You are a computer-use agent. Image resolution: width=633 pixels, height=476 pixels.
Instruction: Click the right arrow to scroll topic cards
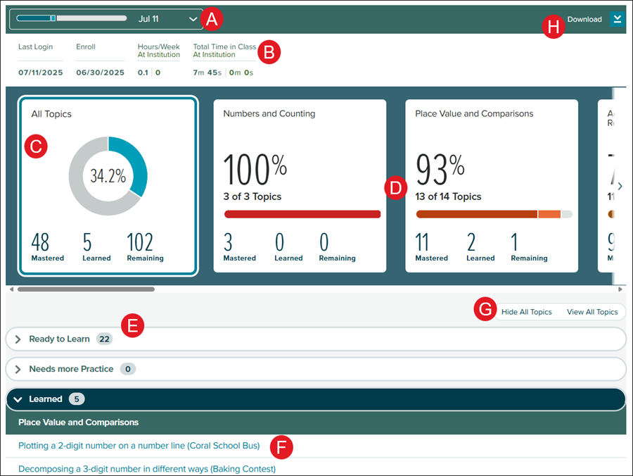[620, 186]
